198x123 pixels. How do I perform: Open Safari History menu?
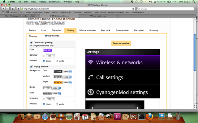[42, 2]
